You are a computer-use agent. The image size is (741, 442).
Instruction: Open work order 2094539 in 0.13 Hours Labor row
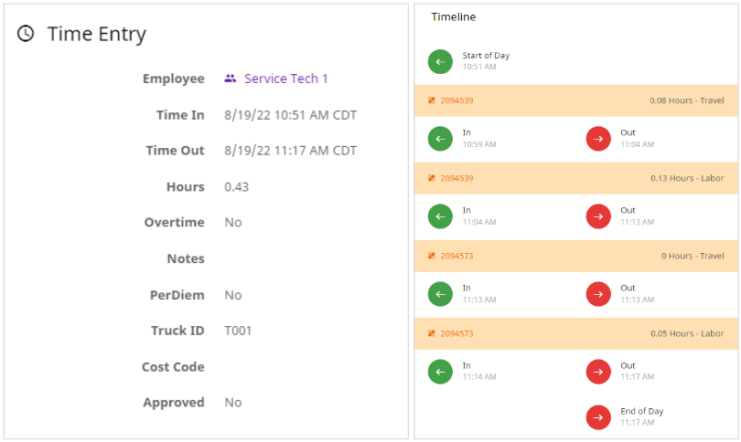456,178
